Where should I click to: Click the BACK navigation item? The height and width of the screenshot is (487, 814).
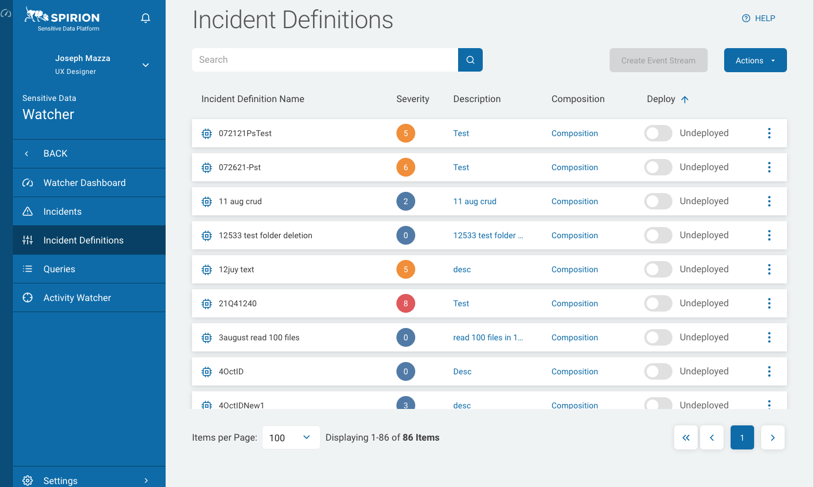55,153
